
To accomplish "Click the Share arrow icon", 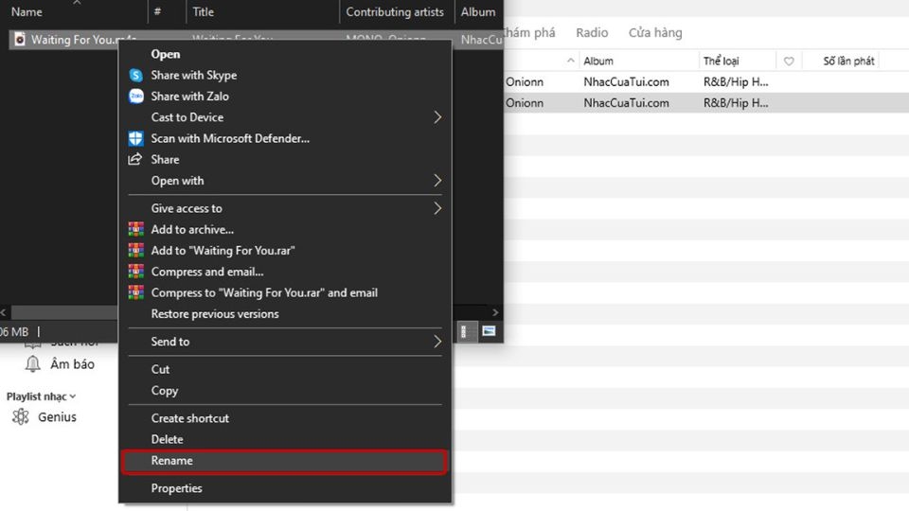I will pos(135,159).
